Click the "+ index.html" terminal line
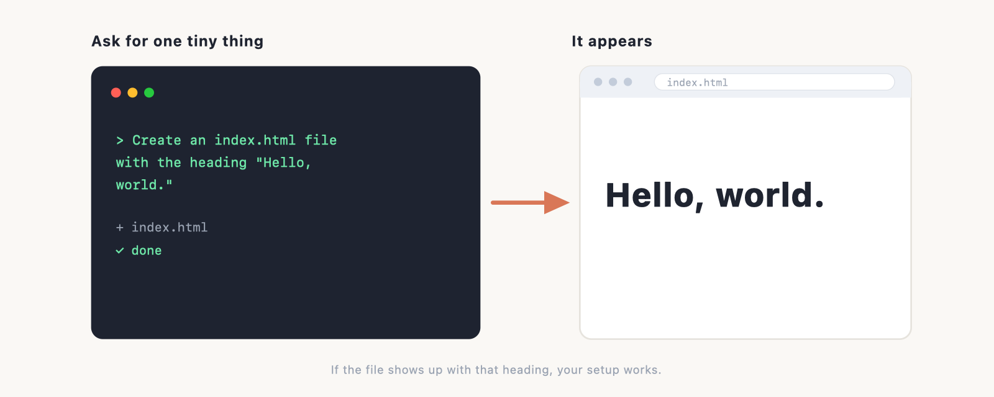The image size is (994, 397). pos(162,228)
